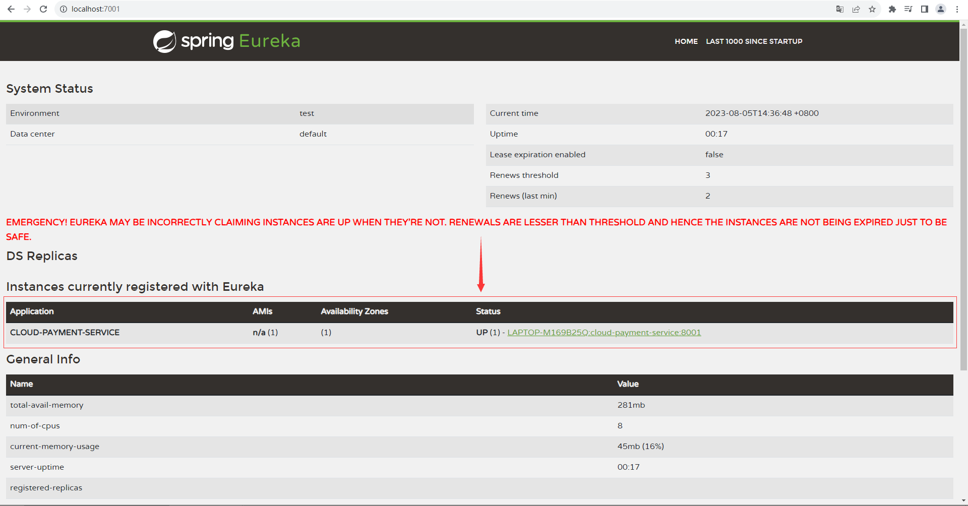
Task: Click the registered-replicas row name
Action: pyautogui.click(x=46, y=488)
